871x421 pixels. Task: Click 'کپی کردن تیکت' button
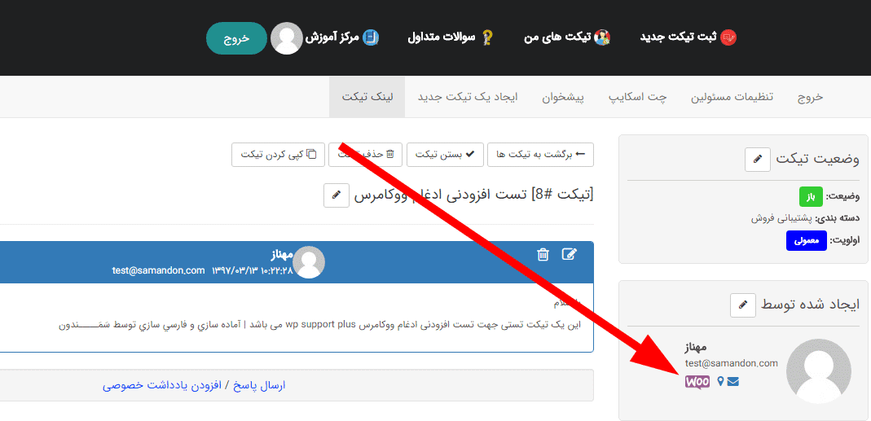279,155
